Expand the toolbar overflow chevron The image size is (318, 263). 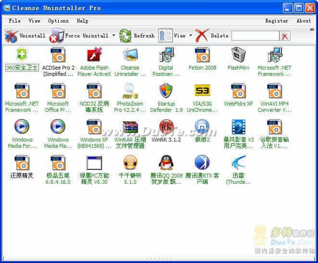pos(312,30)
